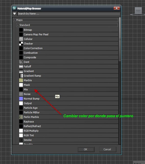The width and height of the screenshot is (145, 164).
Task: Click the Noise map preview icon
Action: point(21,94)
